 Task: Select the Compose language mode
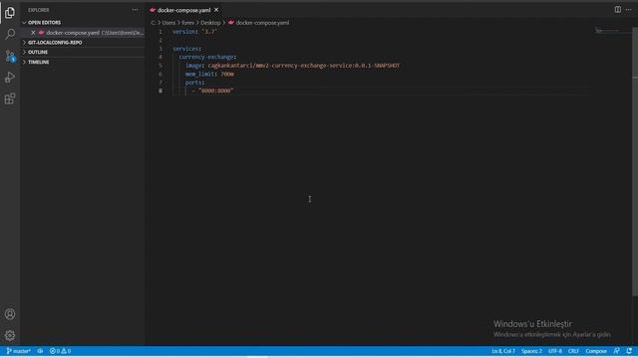(596, 351)
